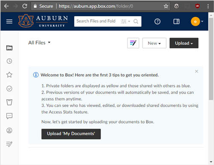The height and width of the screenshot is (165, 214).
Task: Open the W browser extension
Action: 176,6
